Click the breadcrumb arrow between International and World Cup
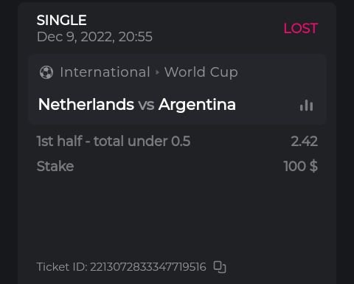354x284 pixels. (x=157, y=72)
